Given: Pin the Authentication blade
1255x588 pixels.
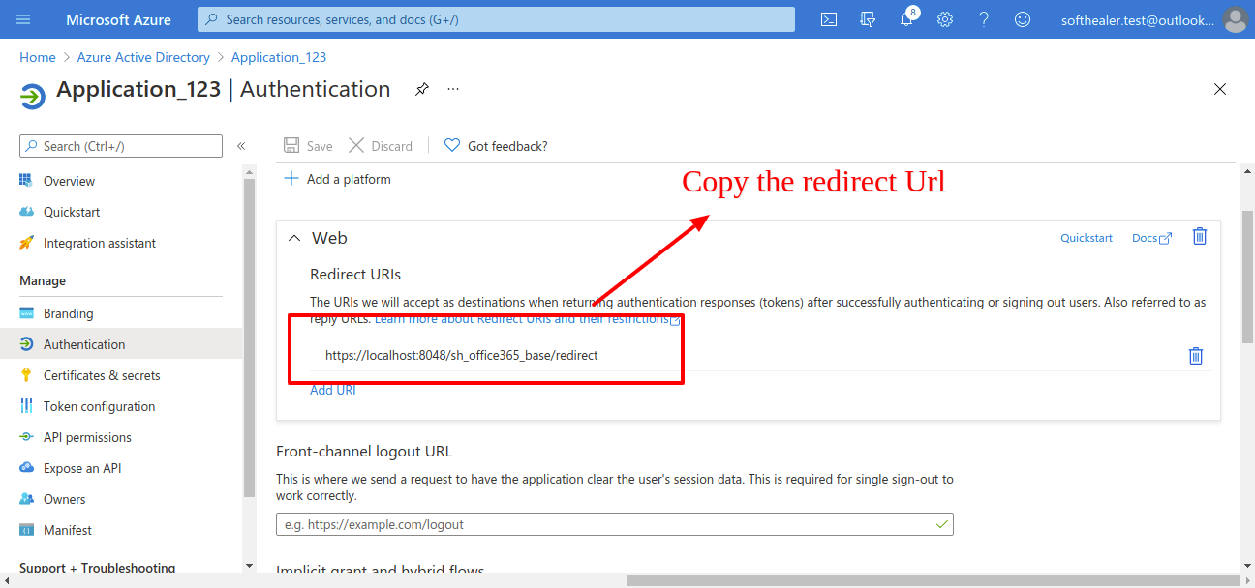Looking at the screenshot, I should [422, 89].
